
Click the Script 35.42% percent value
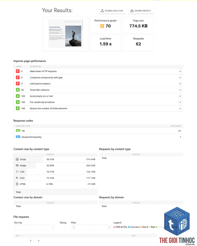click(x=50, y=159)
